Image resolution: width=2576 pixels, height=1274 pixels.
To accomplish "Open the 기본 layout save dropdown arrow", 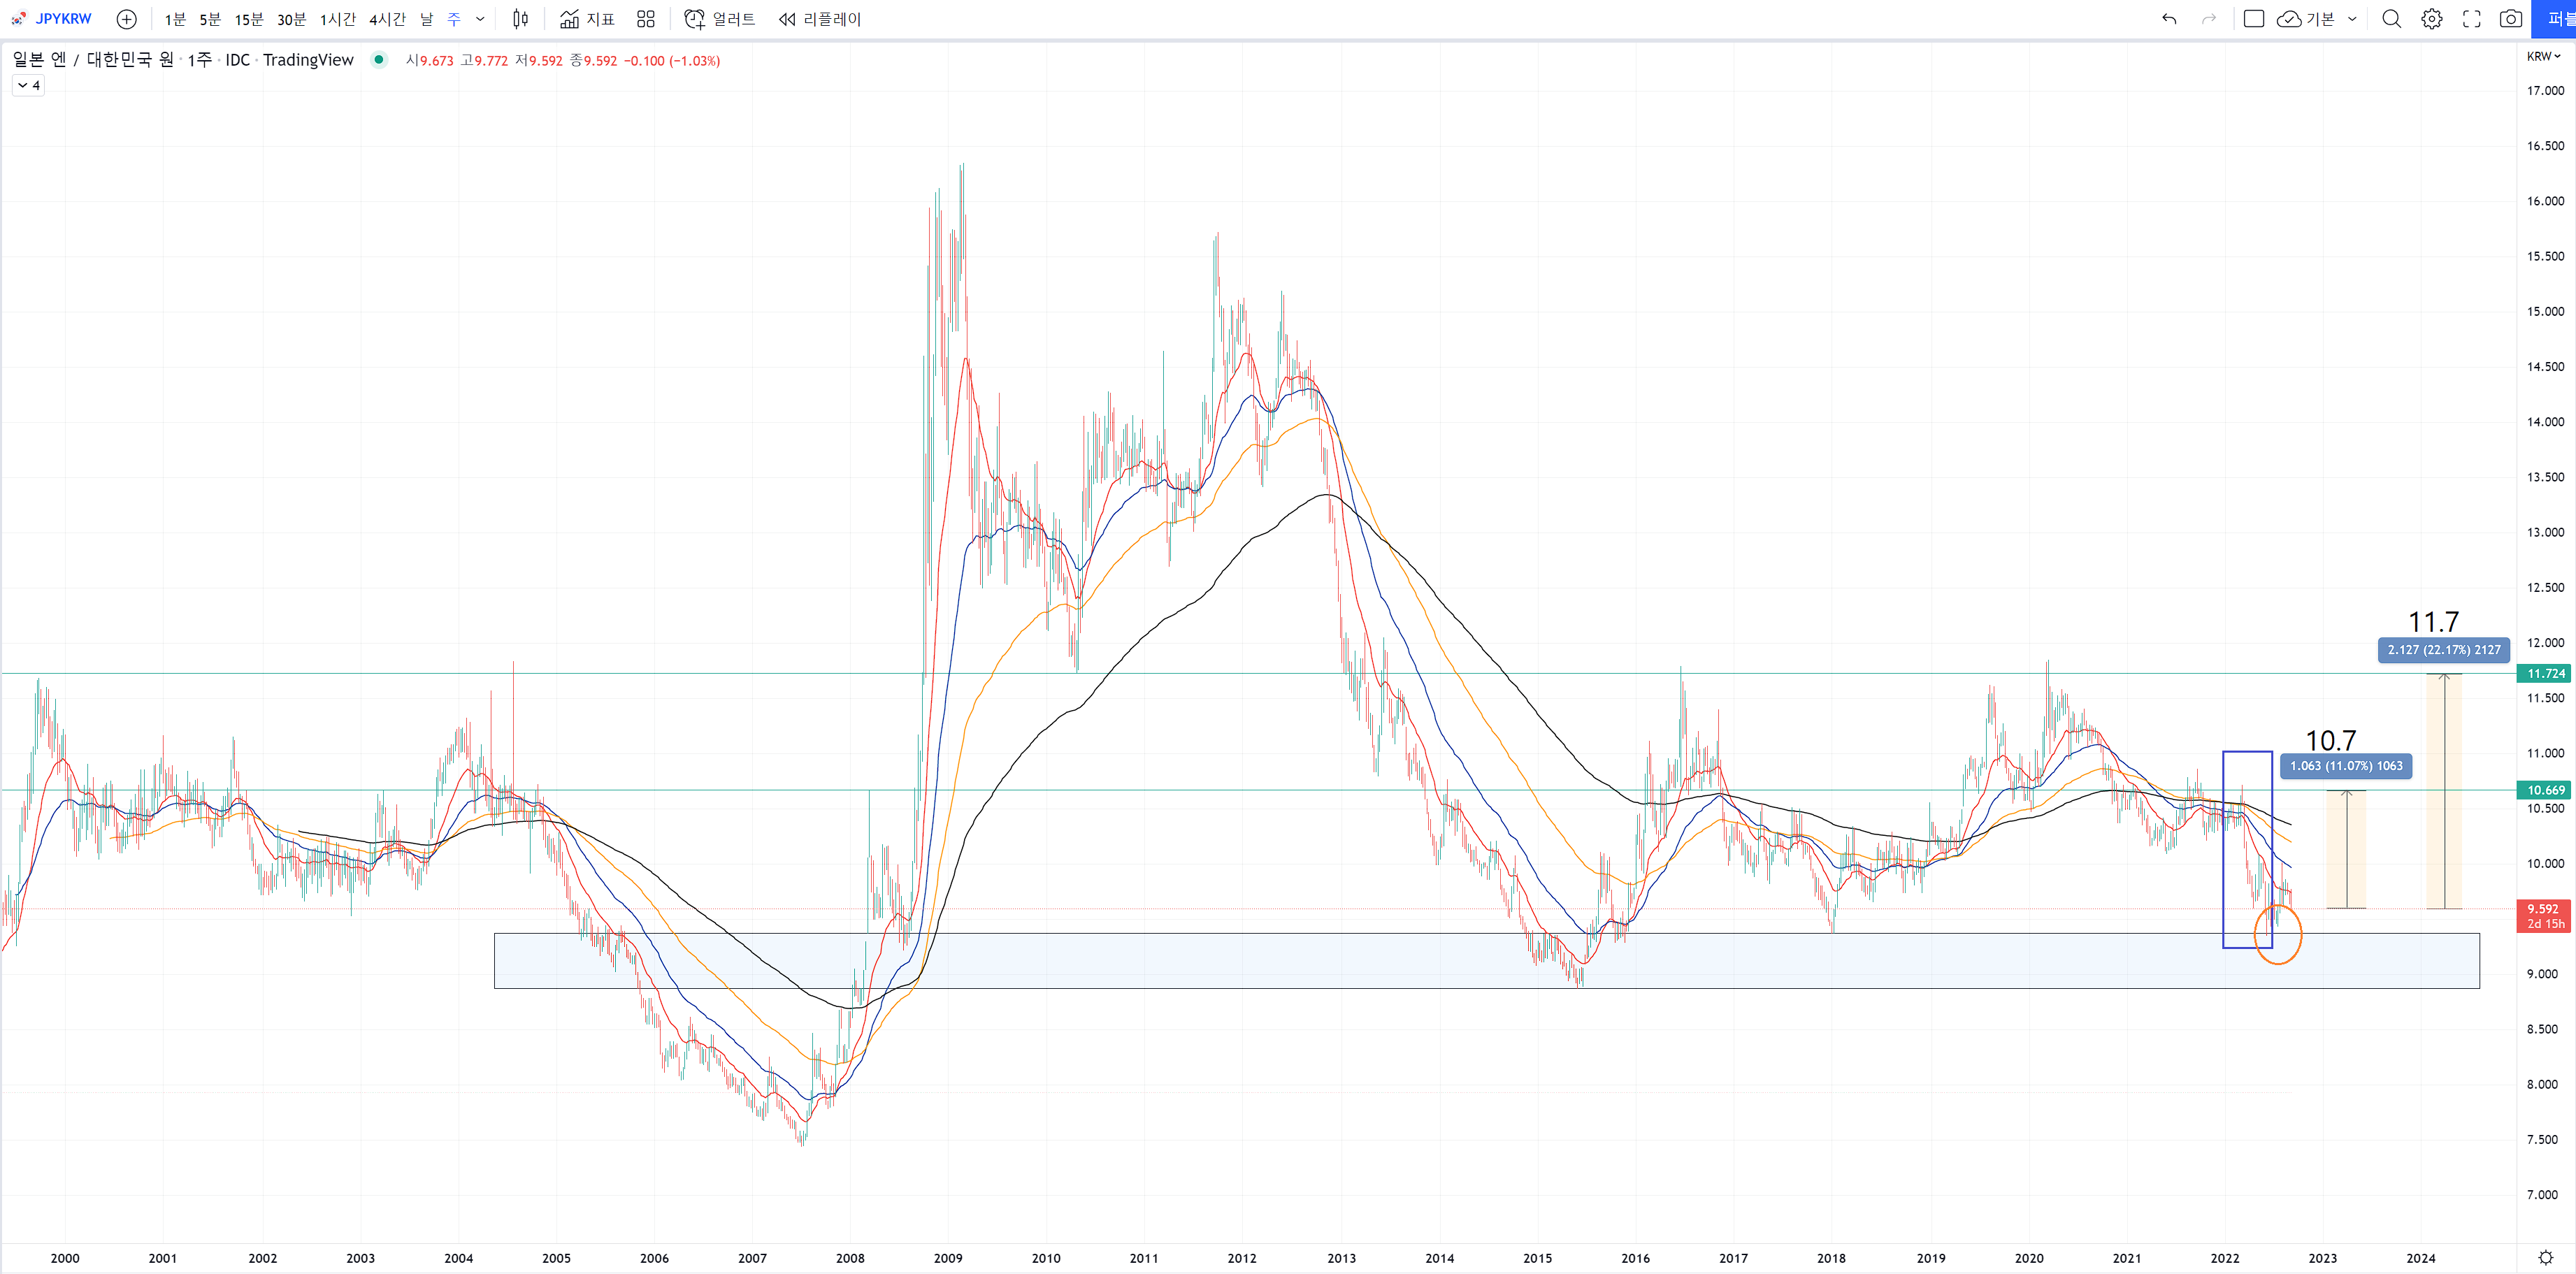I will [2352, 19].
